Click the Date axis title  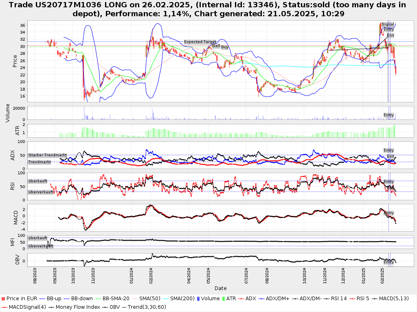[220, 288]
